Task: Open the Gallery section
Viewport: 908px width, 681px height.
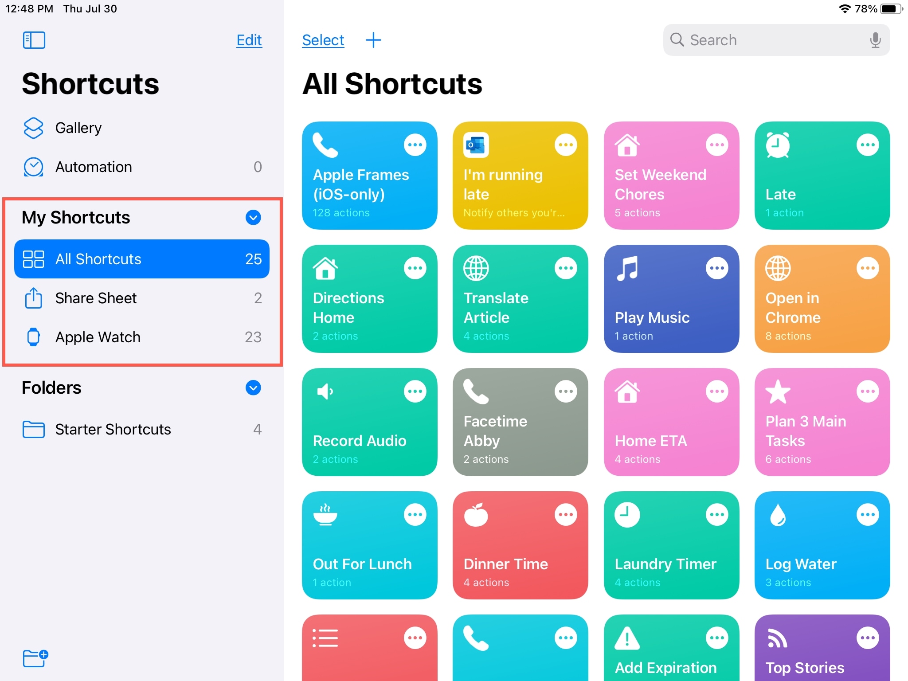Action: [x=78, y=127]
